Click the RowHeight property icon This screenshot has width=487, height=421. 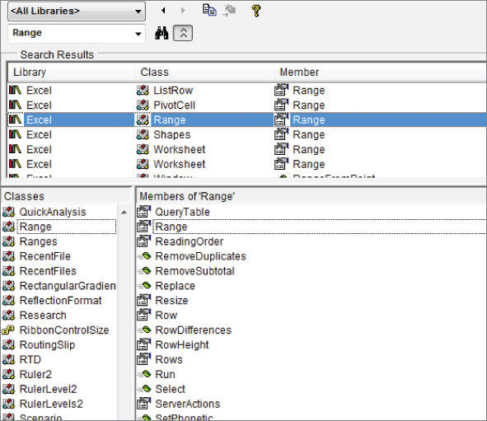[144, 345]
